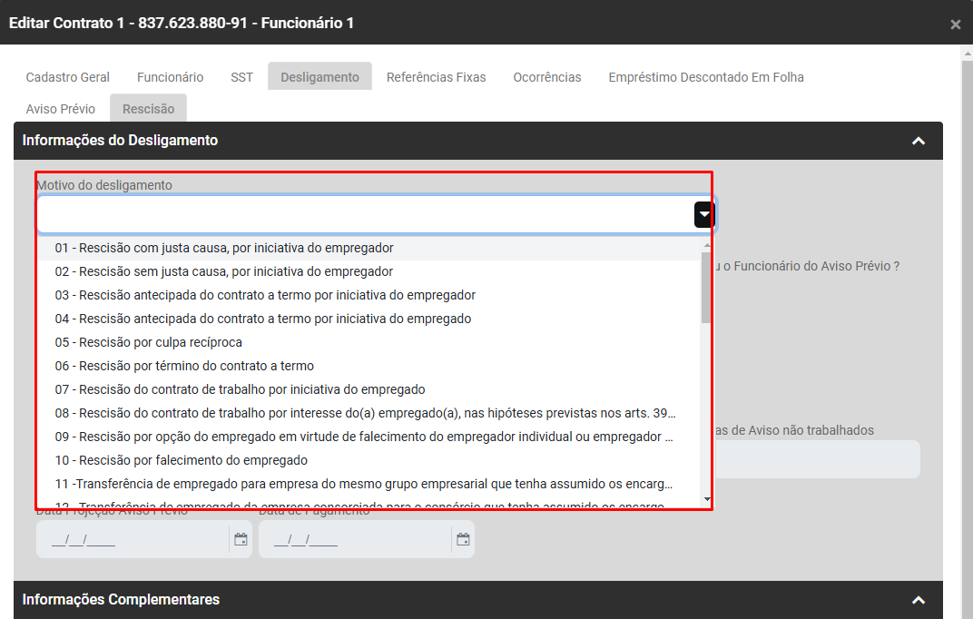This screenshot has height=619, width=973.
Task: Select option 01 rescisão com justa causa
Action: [x=224, y=248]
